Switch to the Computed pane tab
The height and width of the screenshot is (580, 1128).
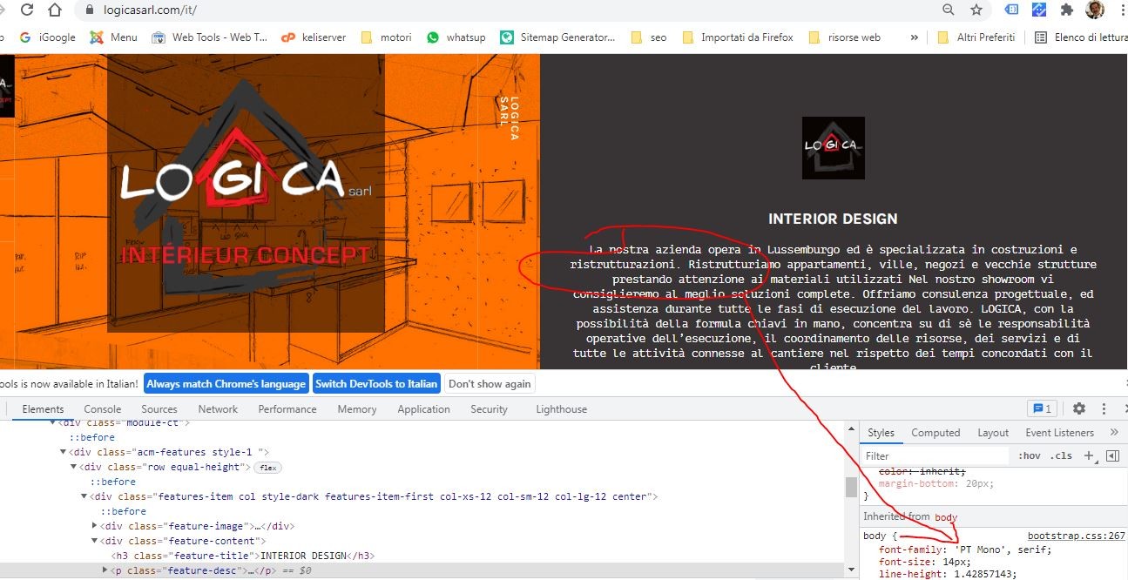[935, 433]
